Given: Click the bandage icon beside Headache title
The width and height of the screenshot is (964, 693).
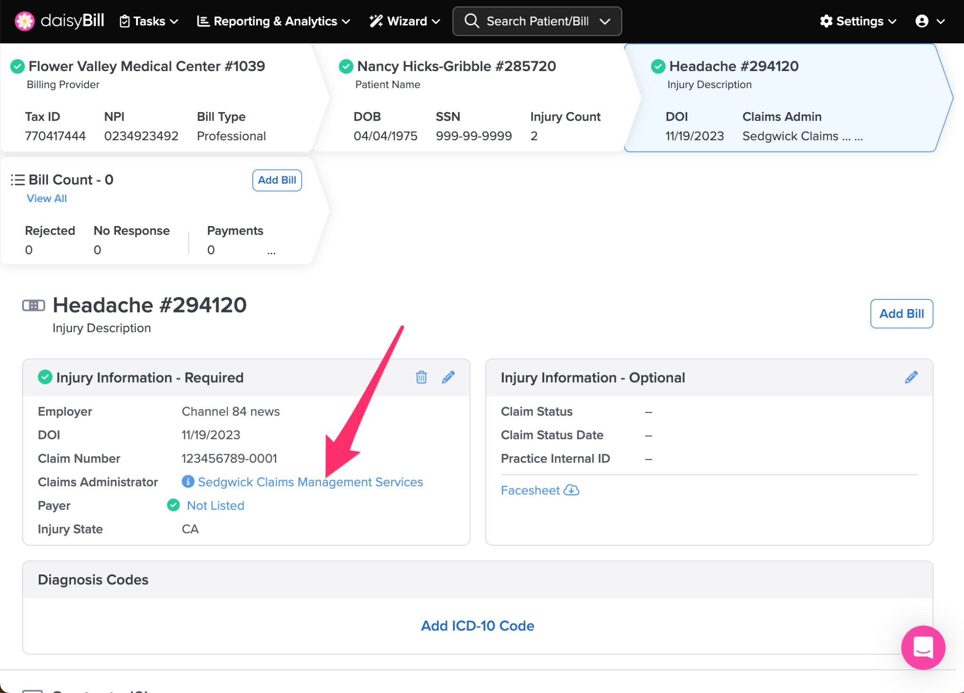Looking at the screenshot, I should (x=34, y=306).
